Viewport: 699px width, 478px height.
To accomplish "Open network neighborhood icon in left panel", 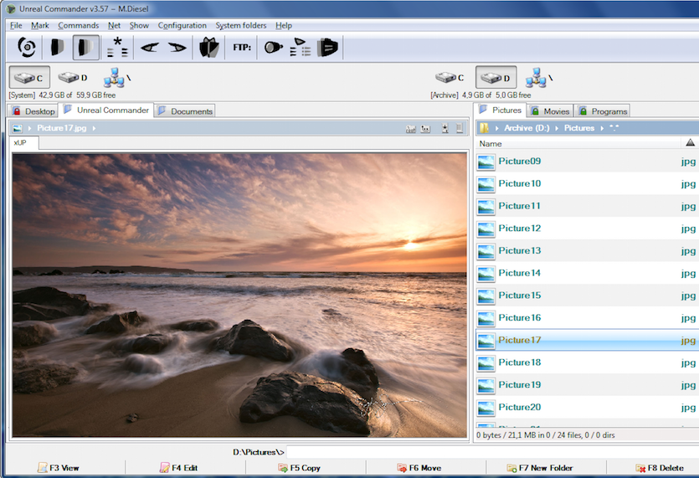I will click(x=116, y=78).
